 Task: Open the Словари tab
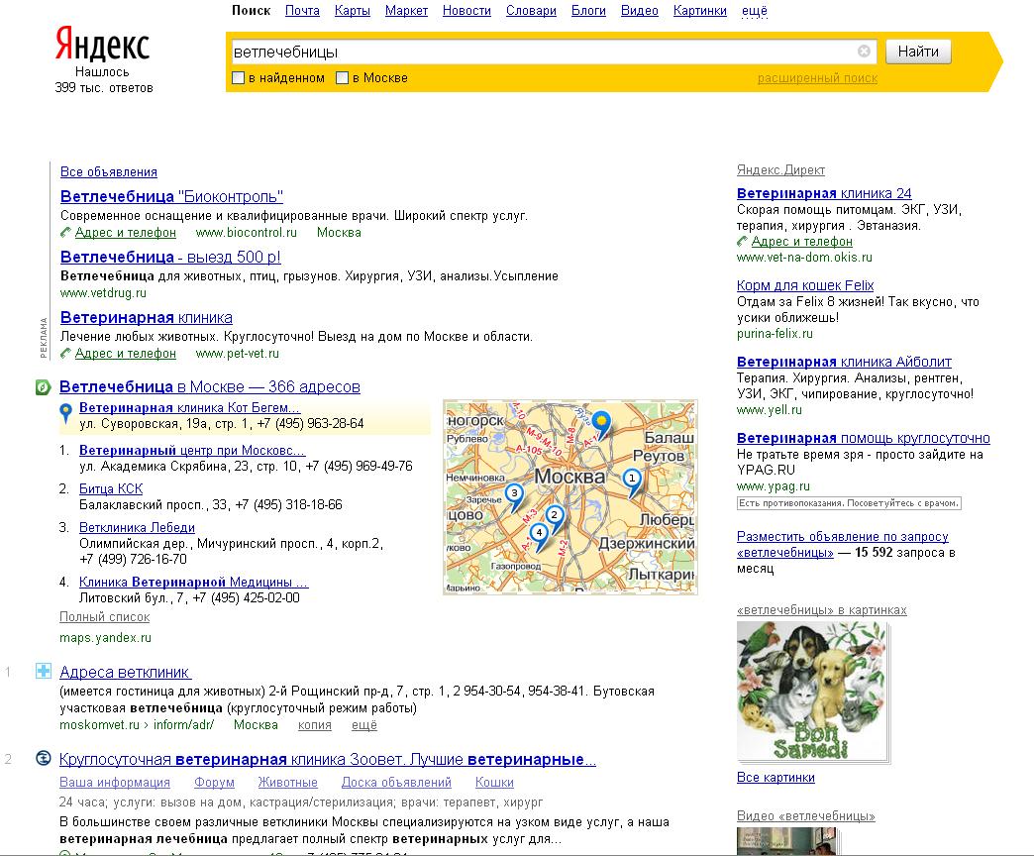point(531,11)
